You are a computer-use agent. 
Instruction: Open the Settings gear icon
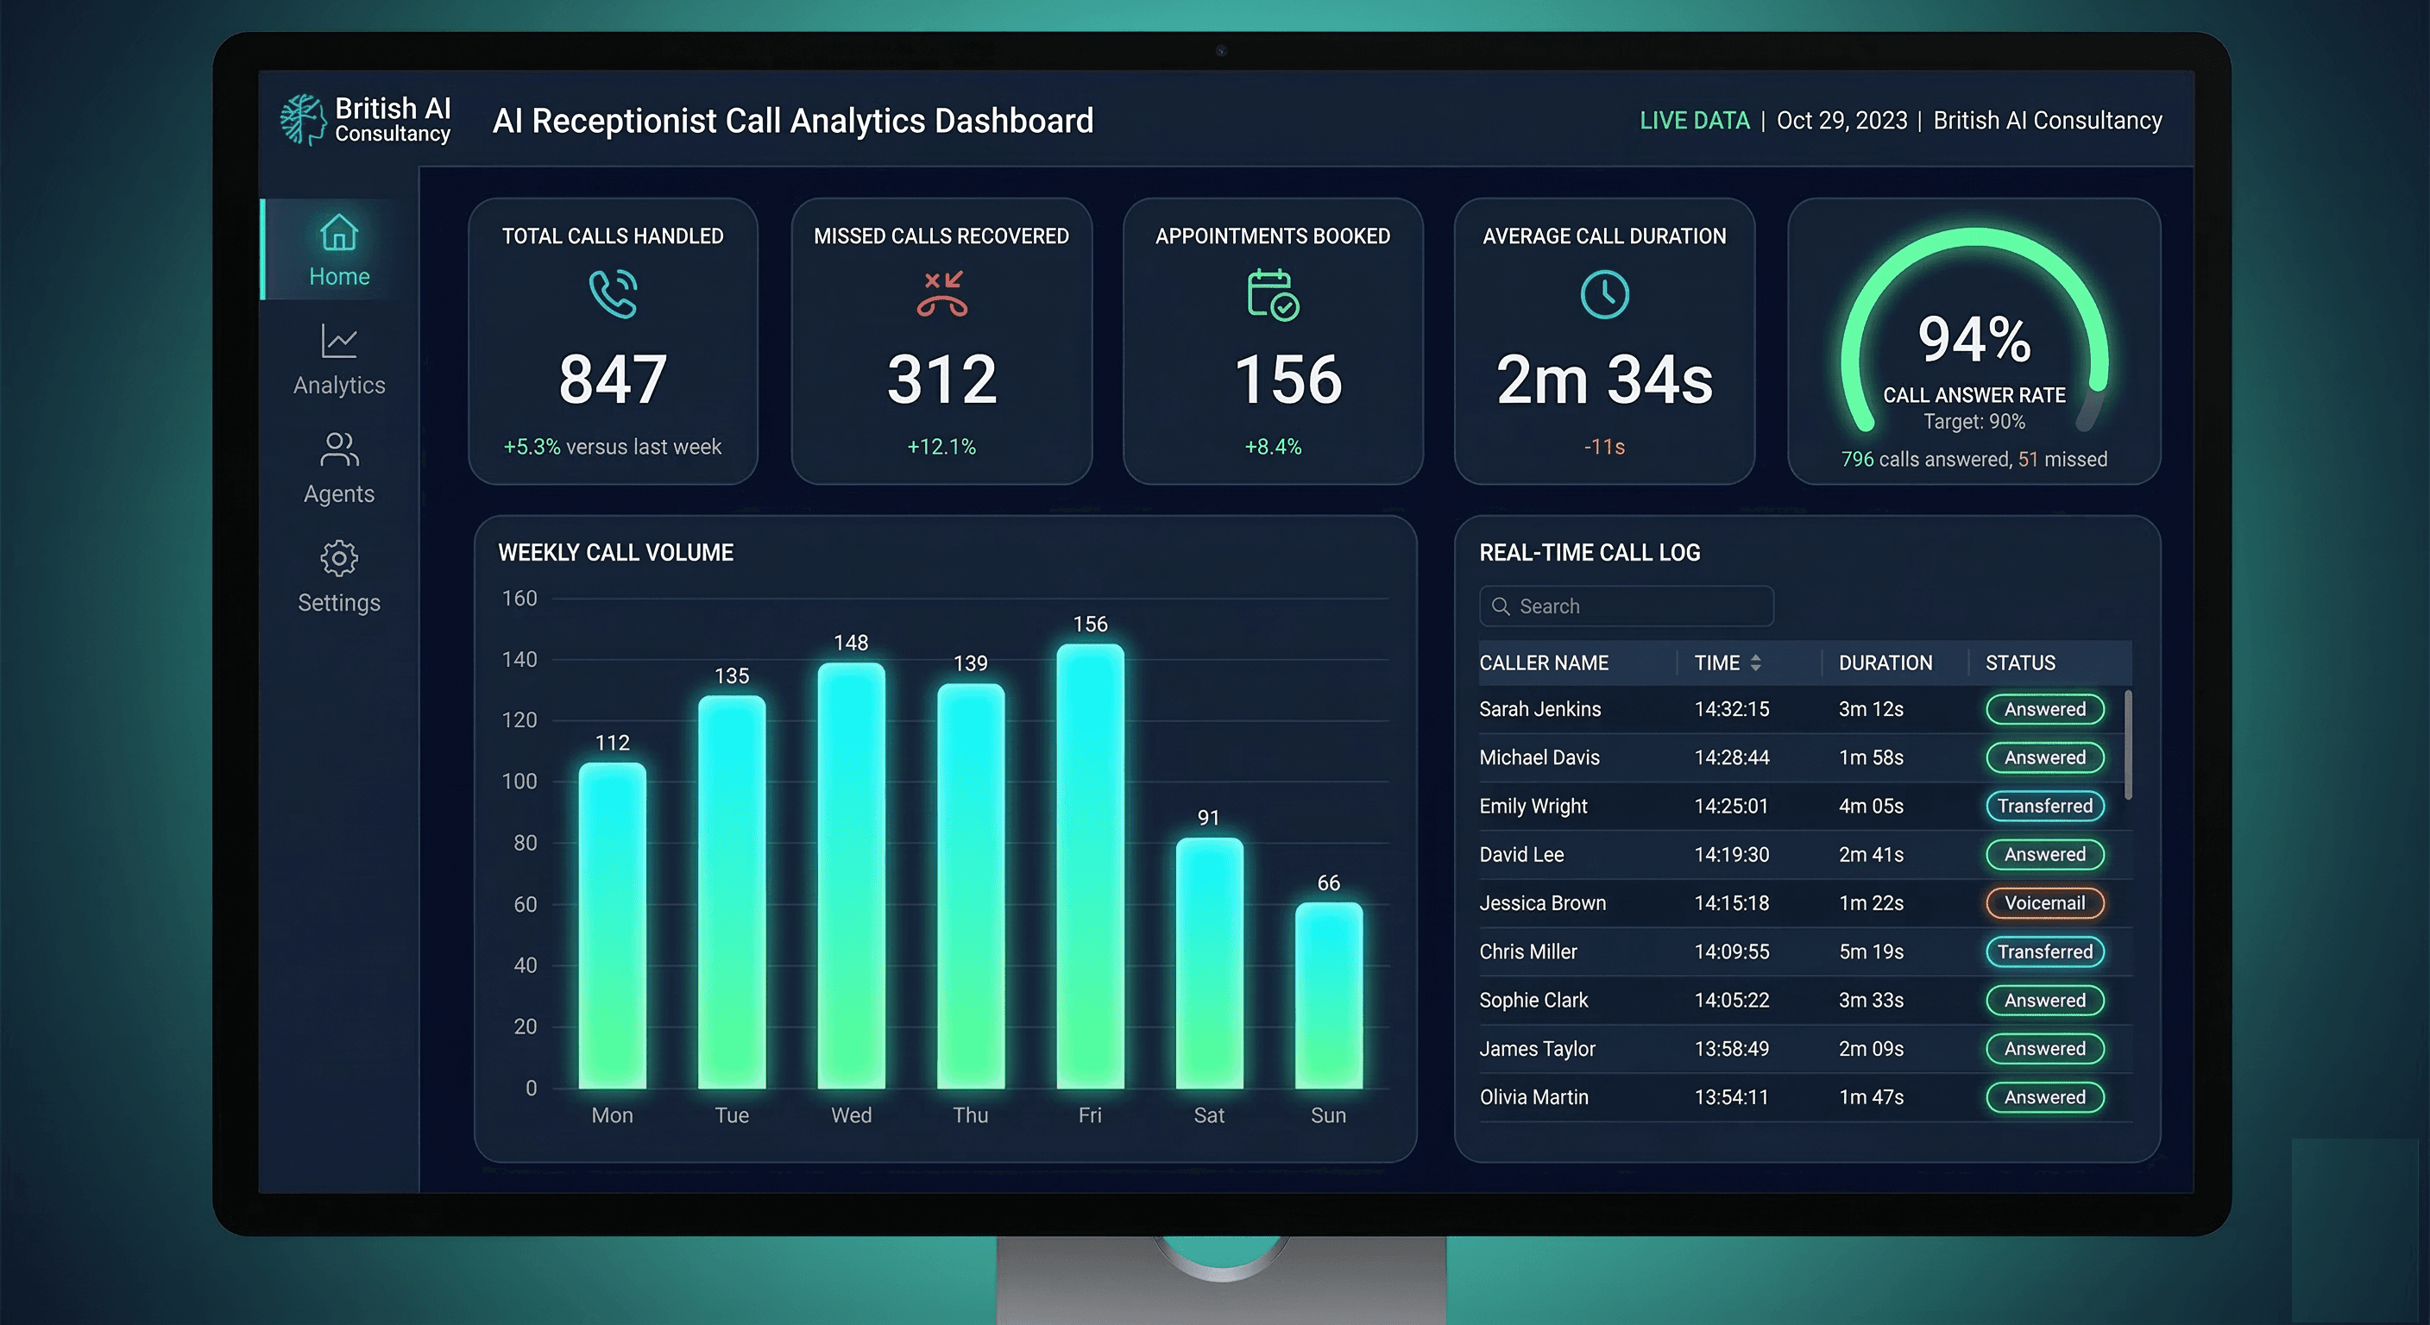point(338,558)
